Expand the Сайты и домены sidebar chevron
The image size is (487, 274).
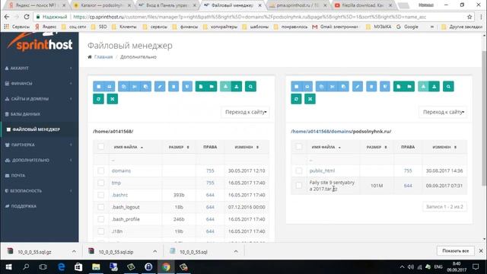coord(71,99)
